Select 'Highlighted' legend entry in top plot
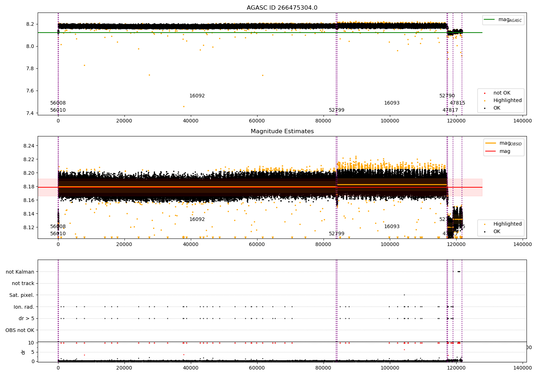 point(502,101)
